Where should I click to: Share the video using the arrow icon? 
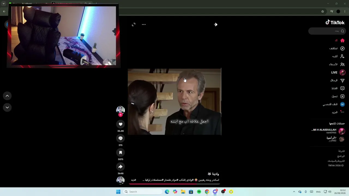pos(121,167)
